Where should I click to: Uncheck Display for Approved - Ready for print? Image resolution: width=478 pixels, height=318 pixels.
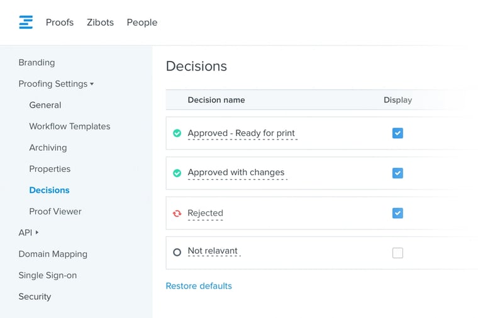coord(397,133)
